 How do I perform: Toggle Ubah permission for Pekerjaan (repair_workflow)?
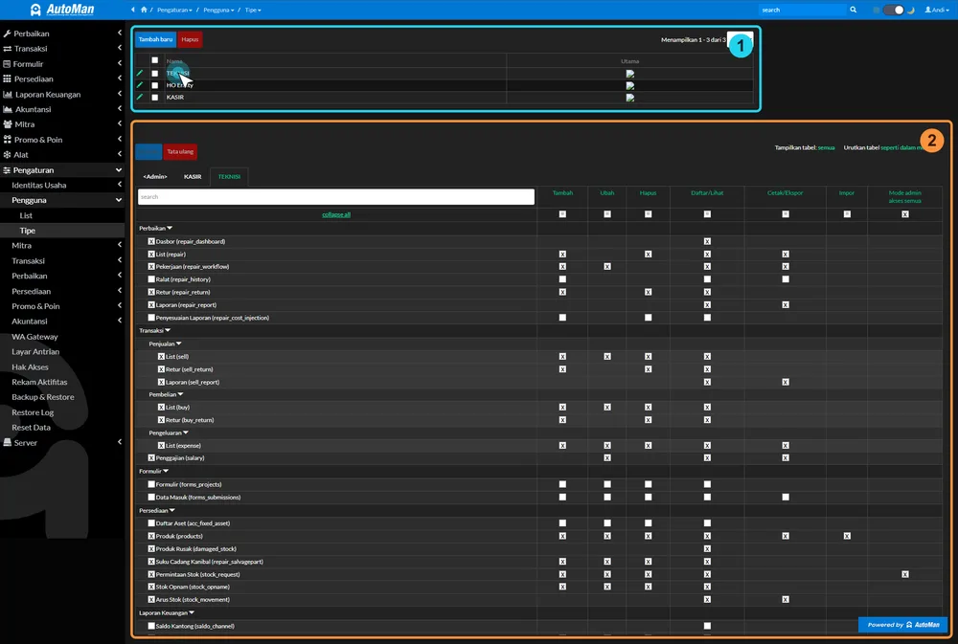[x=607, y=267]
